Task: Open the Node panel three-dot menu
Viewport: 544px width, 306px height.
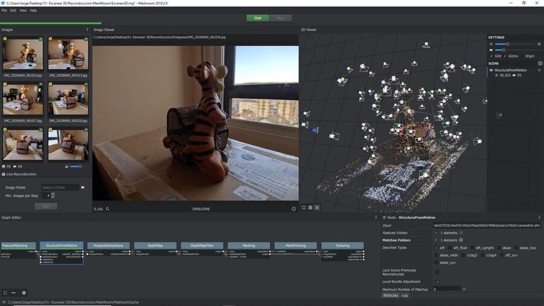Action: [x=539, y=217]
